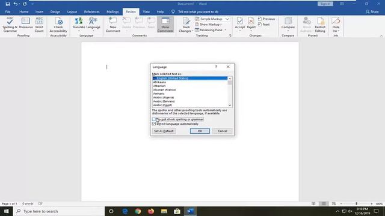Viewport: 385px width, 216px height.
Task: Collapse the ribbon
Action: click(381, 36)
